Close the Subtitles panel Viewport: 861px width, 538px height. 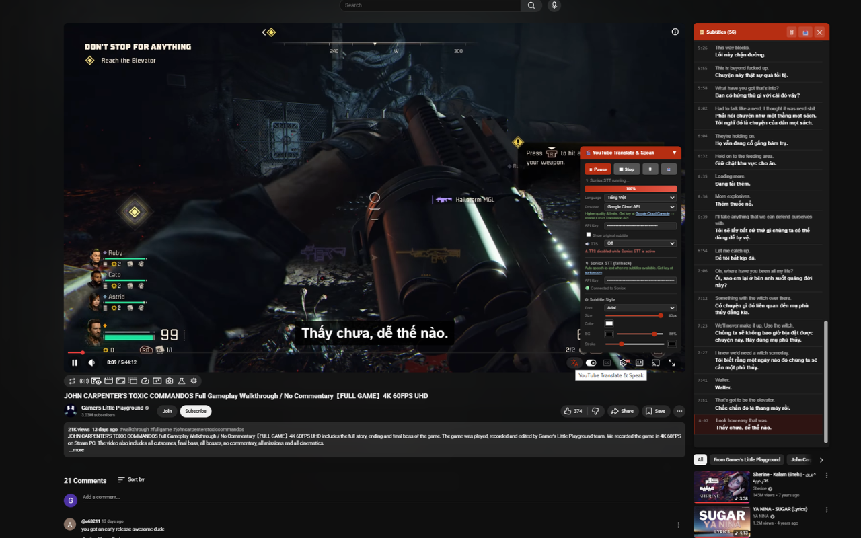tap(819, 32)
